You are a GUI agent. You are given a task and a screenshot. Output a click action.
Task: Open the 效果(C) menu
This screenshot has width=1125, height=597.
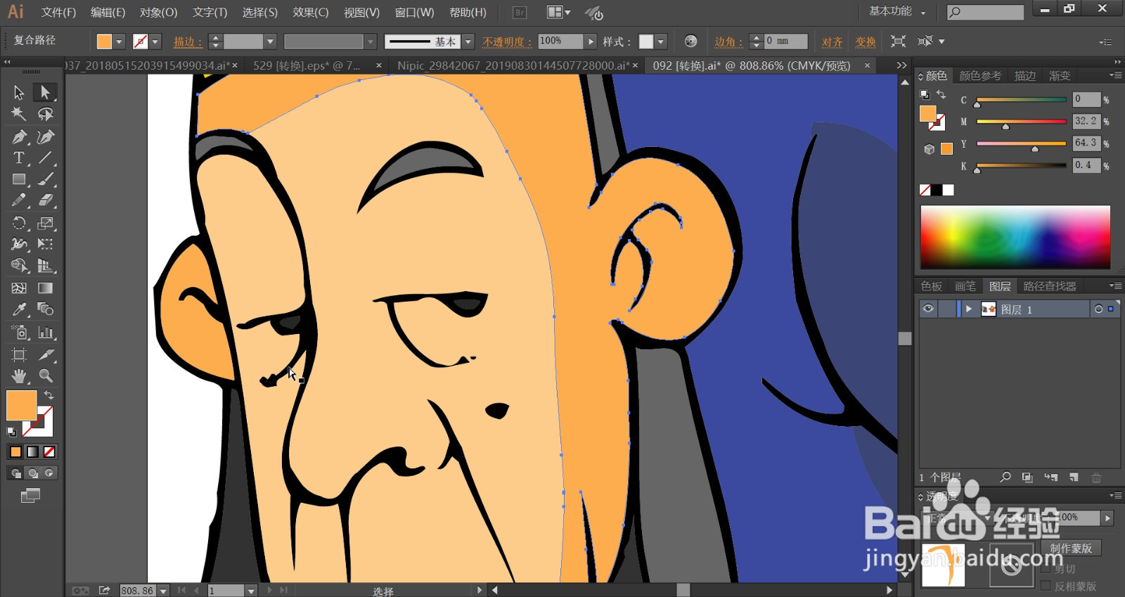click(310, 12)
